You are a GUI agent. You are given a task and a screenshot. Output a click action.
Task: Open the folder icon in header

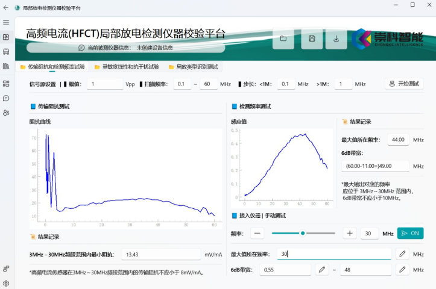(283, 39)
